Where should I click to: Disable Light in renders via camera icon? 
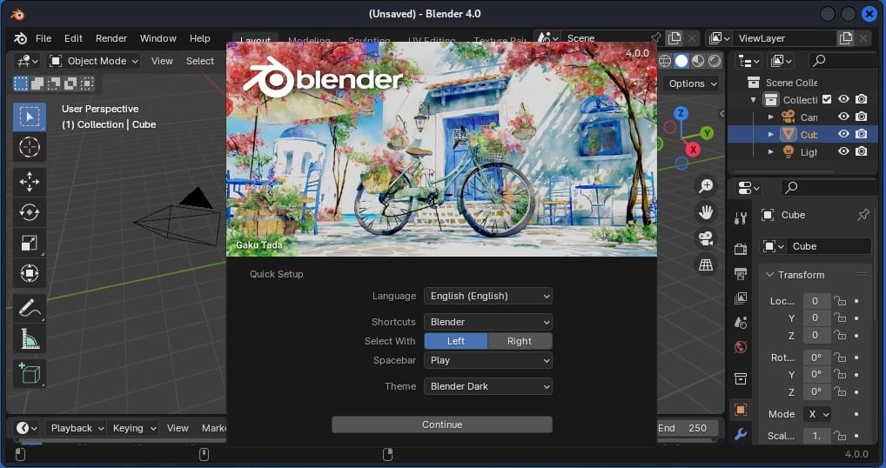point(861,151)
